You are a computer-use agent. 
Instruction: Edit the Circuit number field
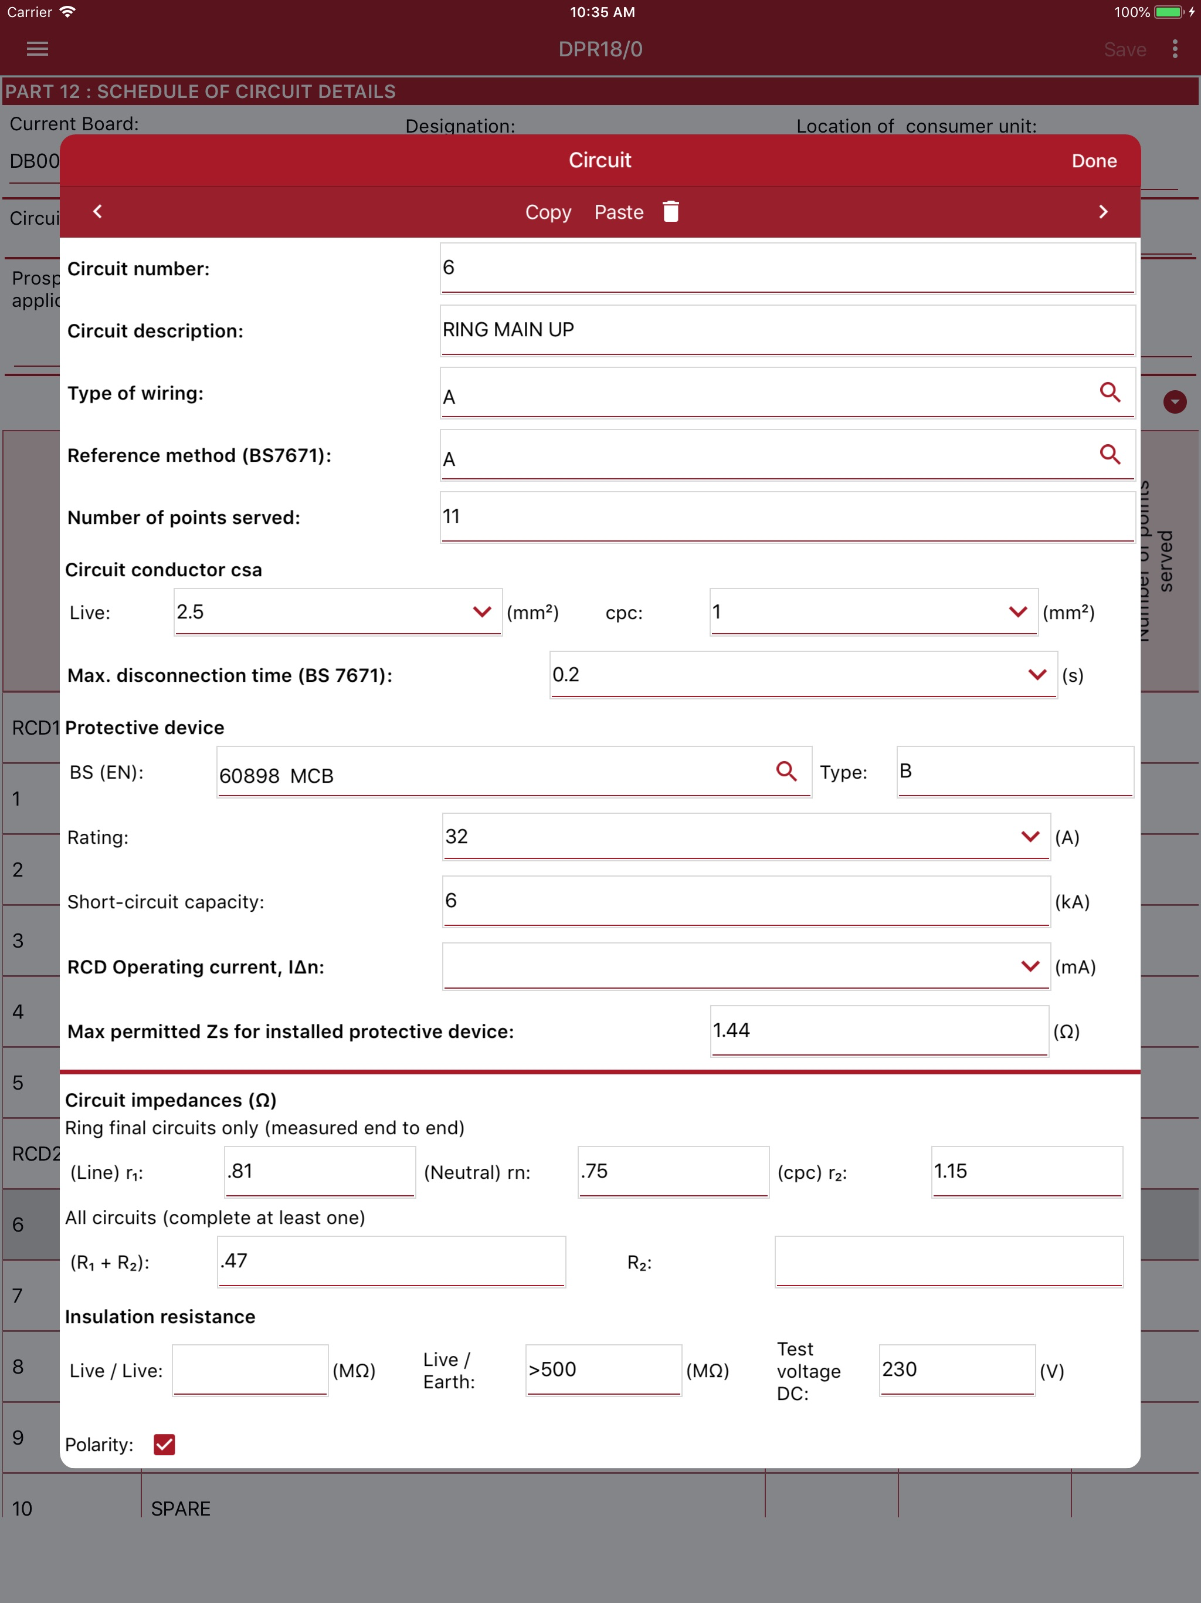tap(788, 268)
